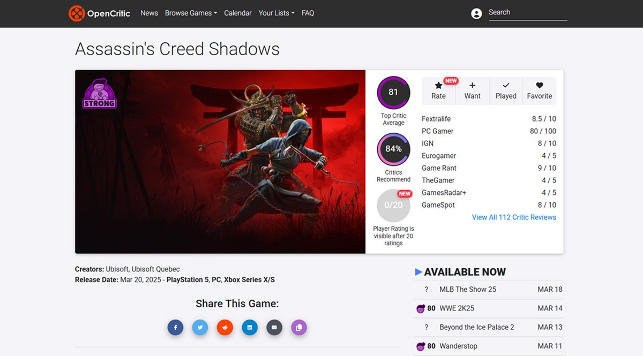Open the FAQ page
The width and height of the screenshot is (643, 356).
tap(308, 13)
